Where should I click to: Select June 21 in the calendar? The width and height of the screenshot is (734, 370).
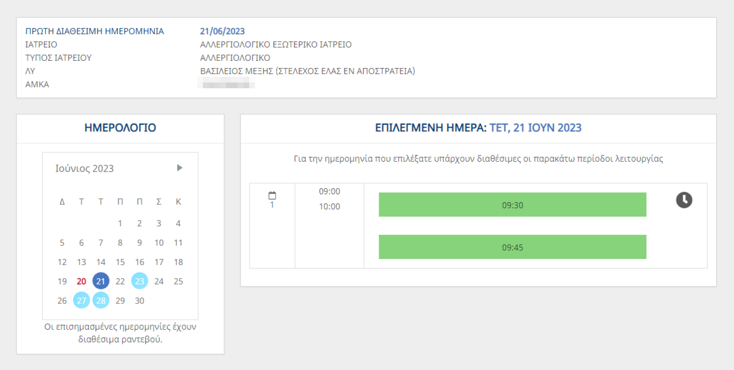click(x=101, y=281)
